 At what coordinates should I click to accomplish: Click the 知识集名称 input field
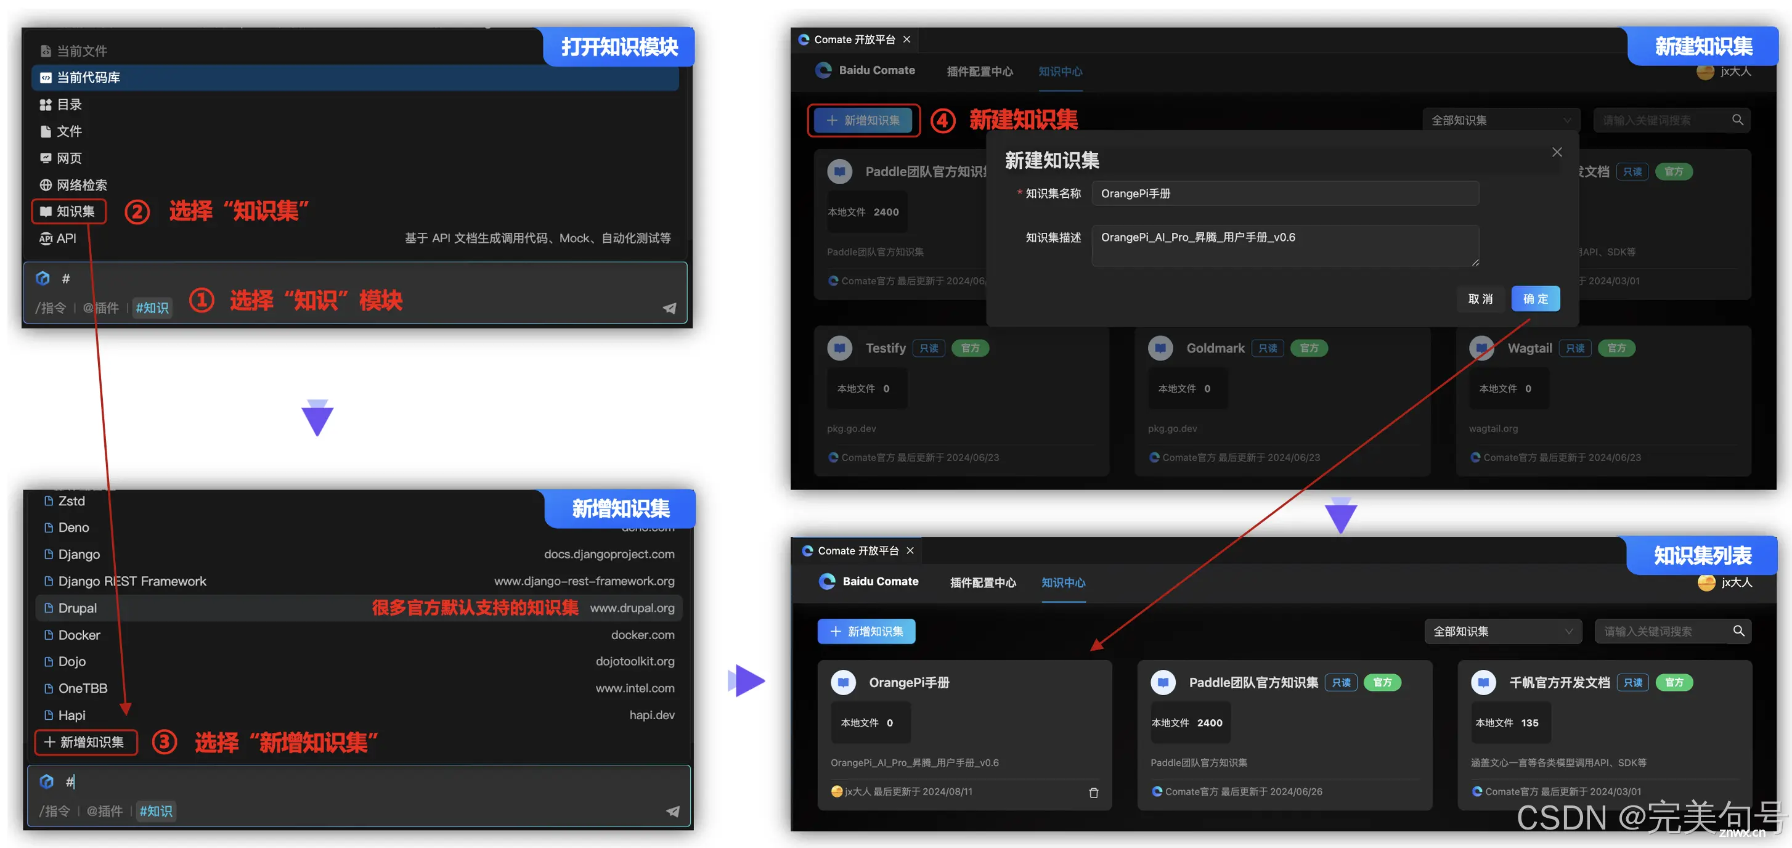click(x=1285, y=194)
